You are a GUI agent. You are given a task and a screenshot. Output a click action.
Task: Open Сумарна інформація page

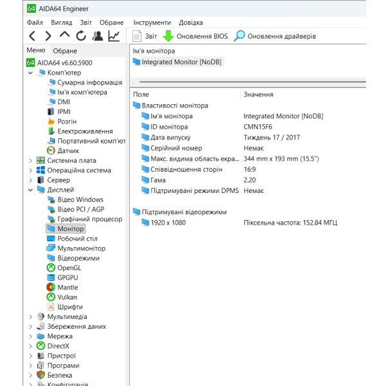click(85, 82)
